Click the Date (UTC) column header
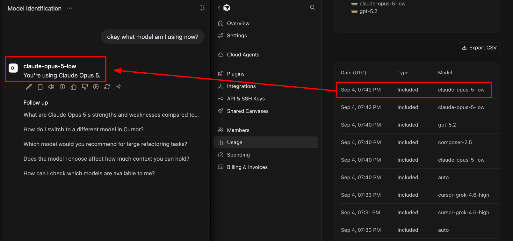The image size is (513, 241). [x=353, y=73]
